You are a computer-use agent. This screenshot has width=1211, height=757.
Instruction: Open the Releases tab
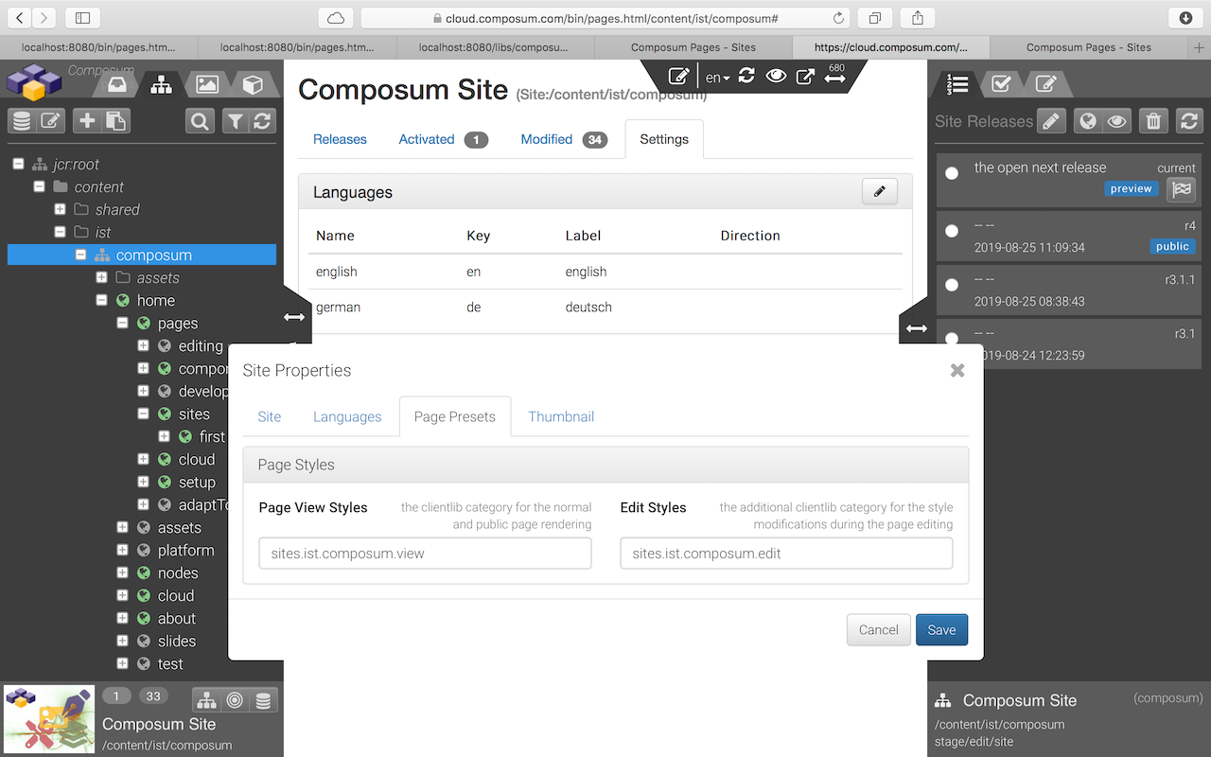[x=340, y=139]
